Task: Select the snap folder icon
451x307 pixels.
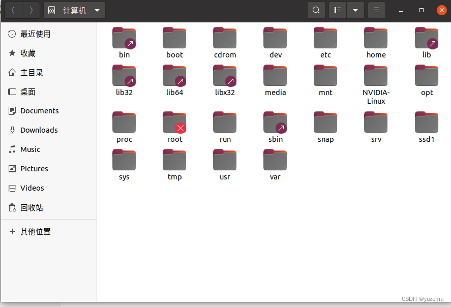Action: tap(325, 122)
